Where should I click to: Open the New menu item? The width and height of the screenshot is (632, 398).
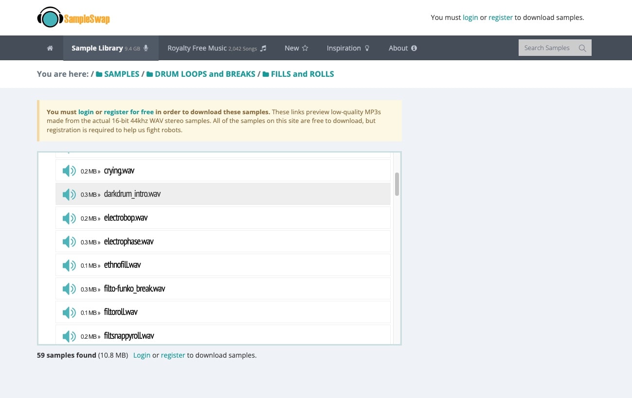296,48
